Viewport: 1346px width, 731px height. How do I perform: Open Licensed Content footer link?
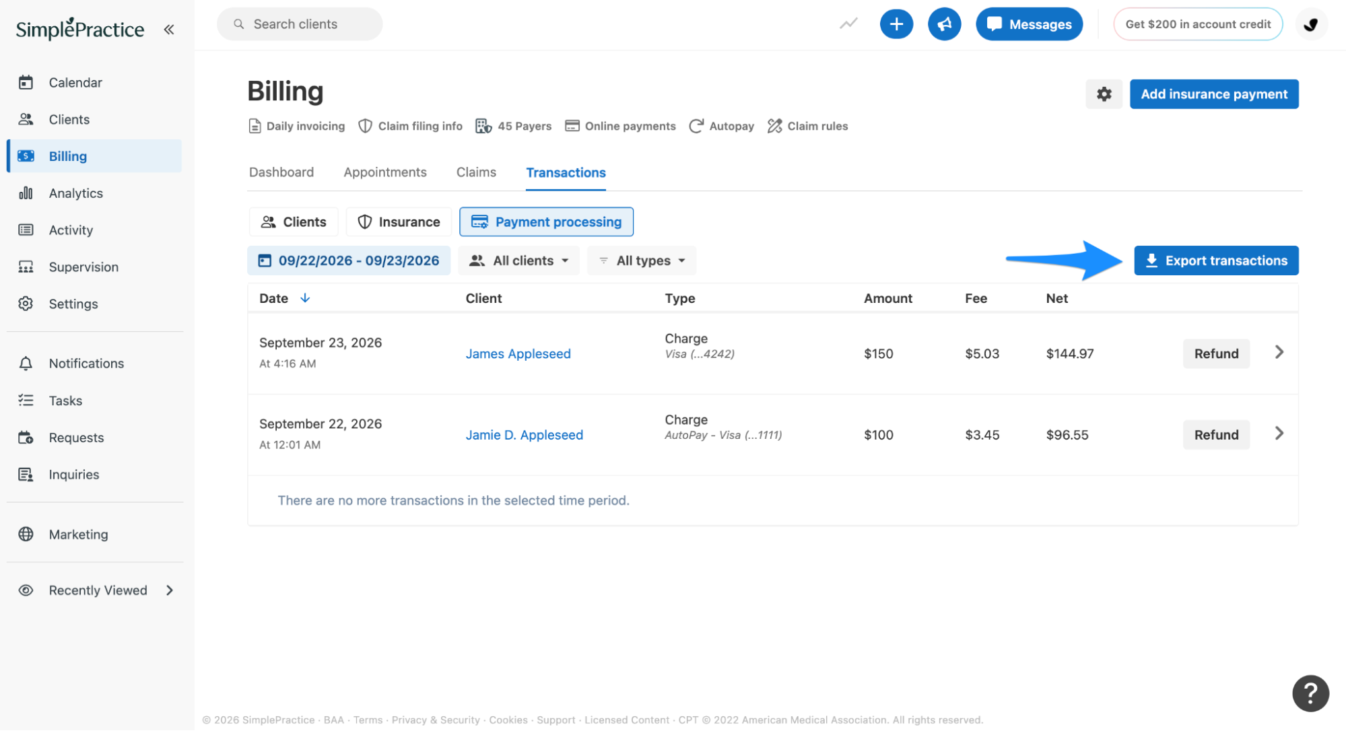(x=627, y=720)
